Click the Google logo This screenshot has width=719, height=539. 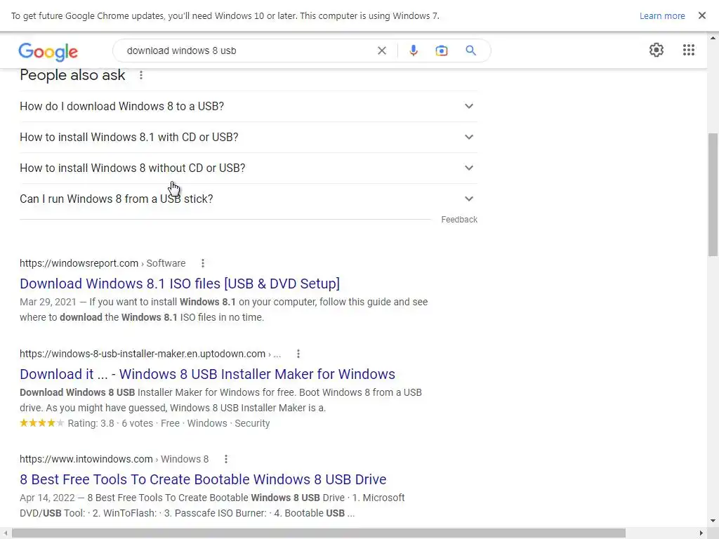tap(48, 51)
